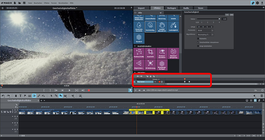The height and width of the screenshot is (140, 265).
Task: Choose the Rotation/Spiegelung effect tile
Action: (x=174, y=54)
